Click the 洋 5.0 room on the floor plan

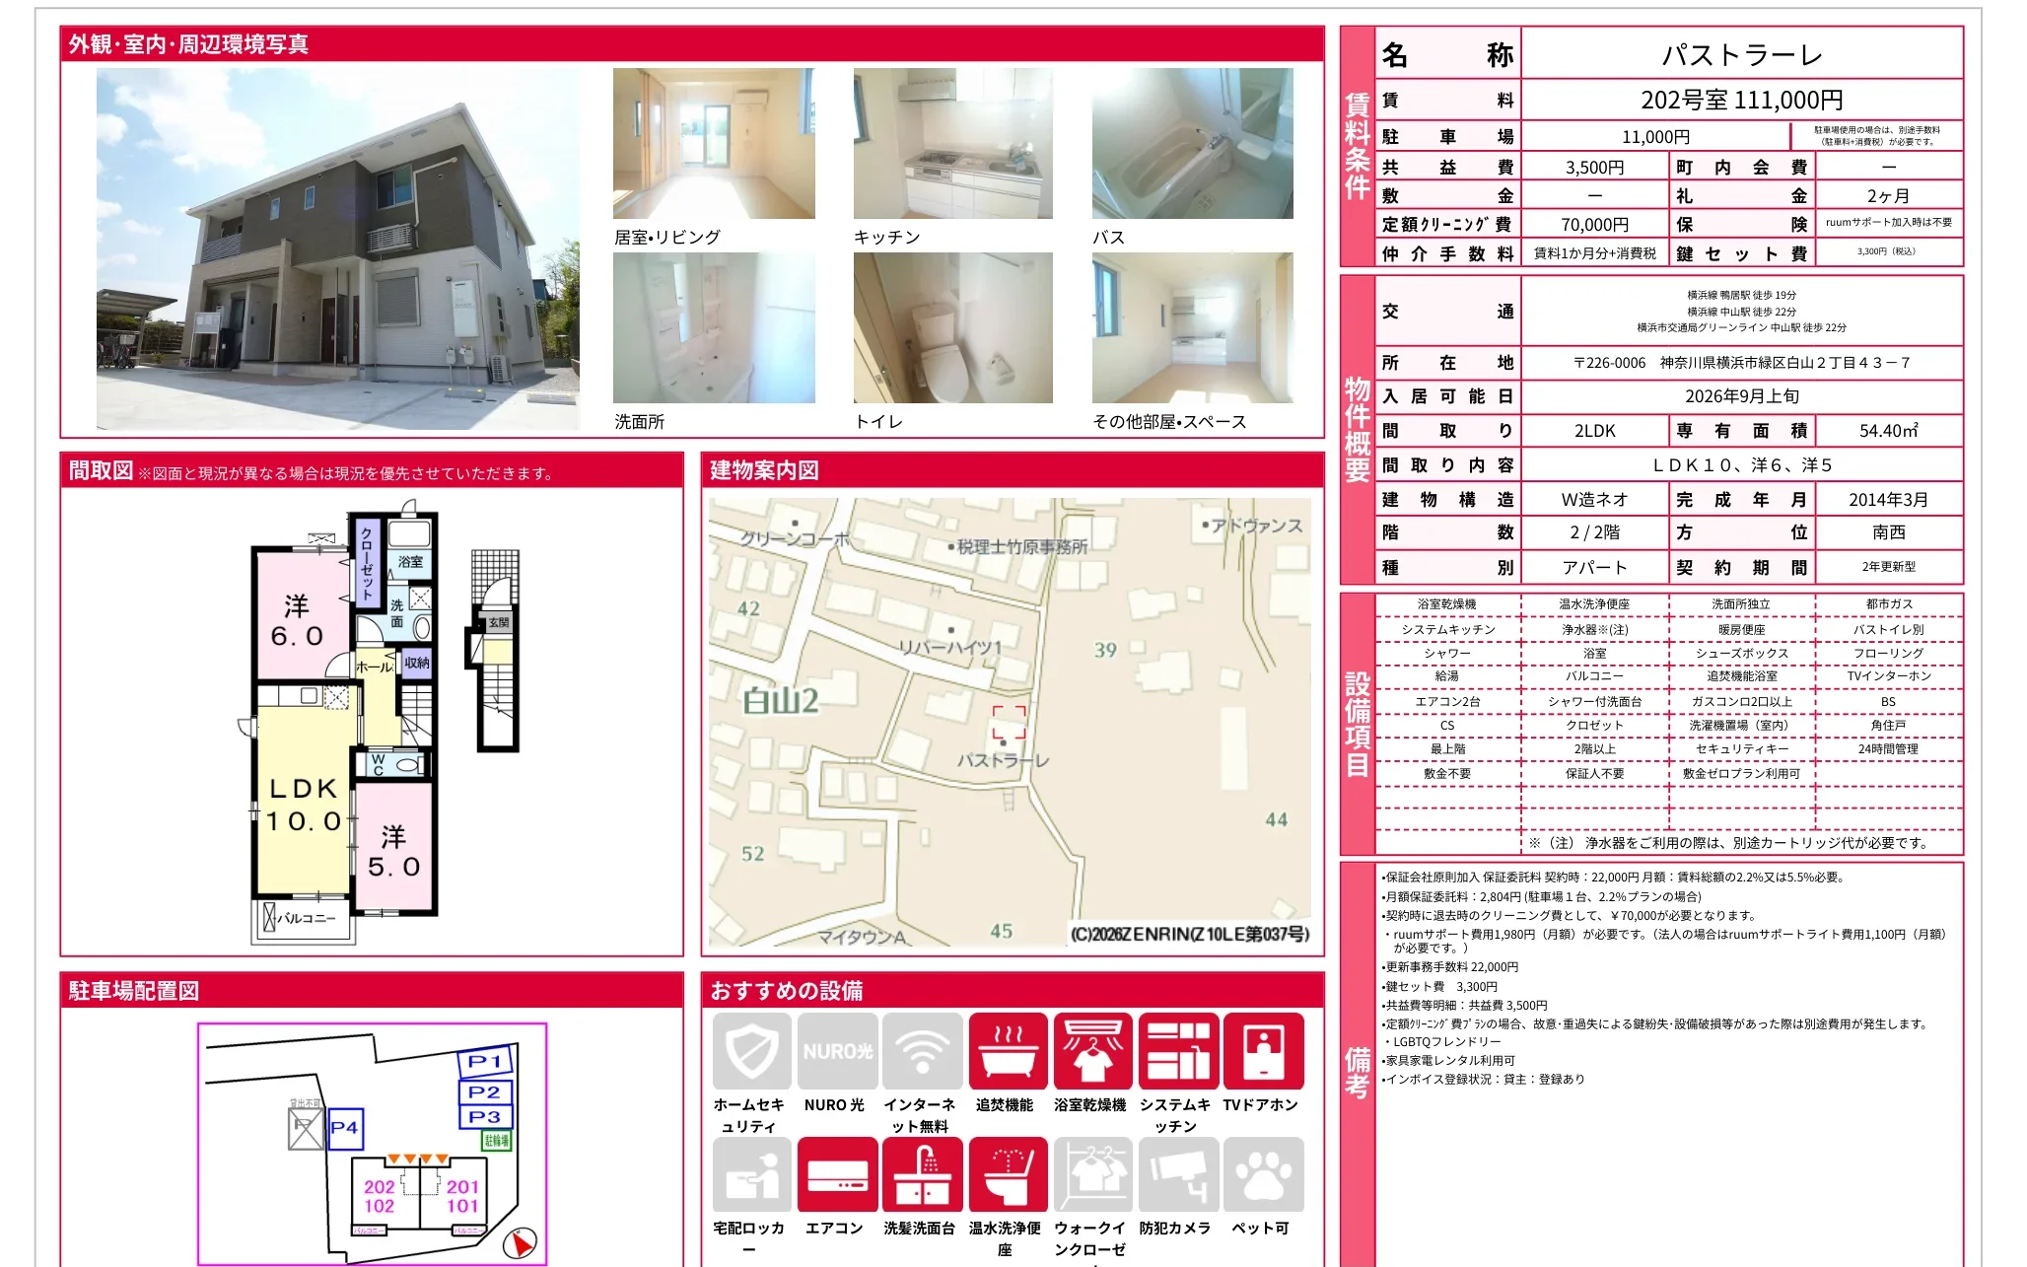tap(393, 852)
